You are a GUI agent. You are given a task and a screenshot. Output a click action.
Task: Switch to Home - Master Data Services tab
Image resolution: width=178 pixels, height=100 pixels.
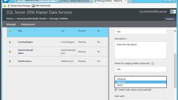point(76,1)
